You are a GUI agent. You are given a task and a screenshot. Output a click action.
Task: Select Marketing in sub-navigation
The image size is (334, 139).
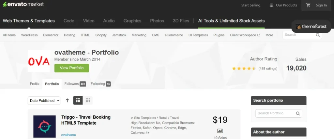(x=139, y=35)
